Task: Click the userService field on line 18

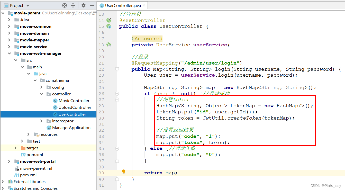Action: coord(210,45)
